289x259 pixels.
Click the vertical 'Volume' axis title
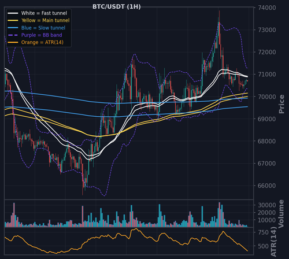coord(281,213)
